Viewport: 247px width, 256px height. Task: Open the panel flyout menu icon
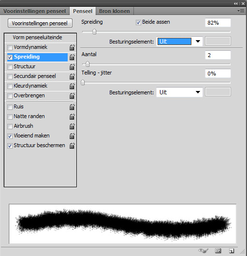point(241,11)
